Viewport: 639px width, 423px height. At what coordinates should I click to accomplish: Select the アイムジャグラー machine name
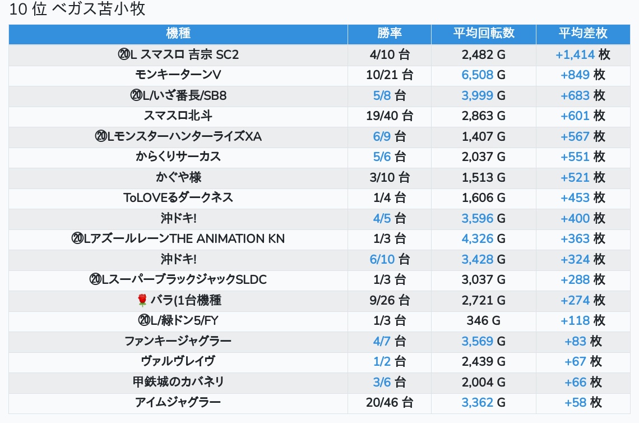(178, 403)
